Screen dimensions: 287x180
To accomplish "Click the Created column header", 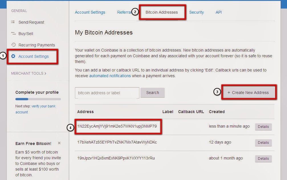I will pyautogui.click(x=217, y=112).
